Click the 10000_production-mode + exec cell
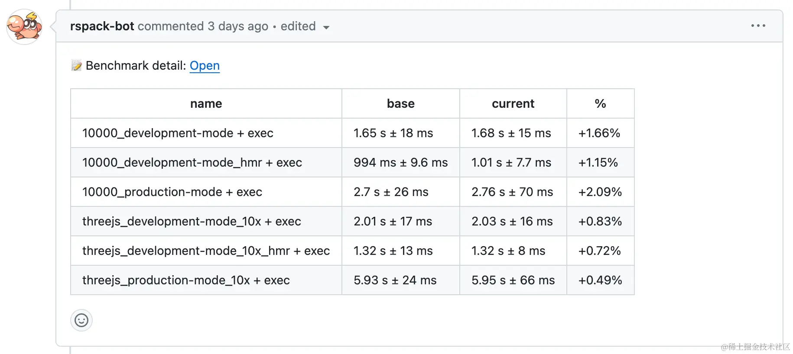Image resolution: width=793 pixels, height=354 pixels. click(x=172, y=192)
